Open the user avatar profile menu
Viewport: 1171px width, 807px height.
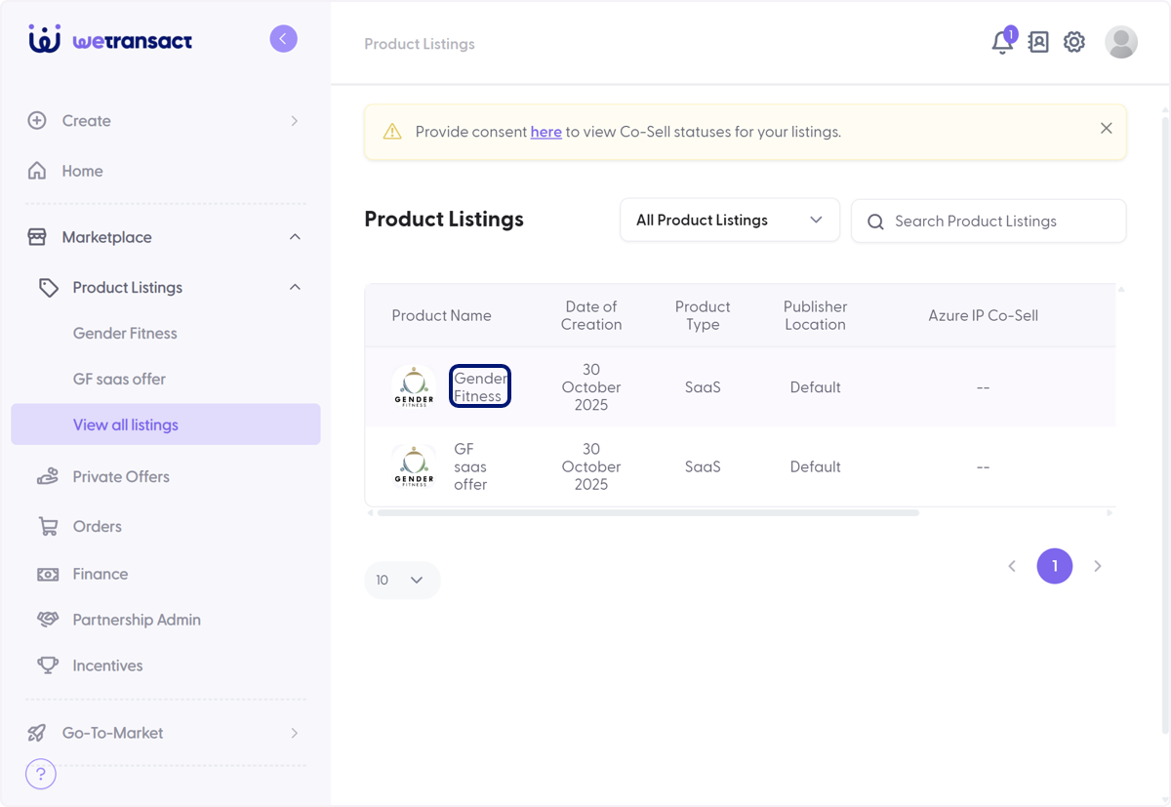coord(1121,42)
